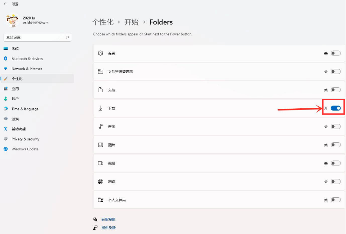Viewport: 346px width, 234px height.
Task: Click the back arrow icon
Action: [x=6, y=4]
